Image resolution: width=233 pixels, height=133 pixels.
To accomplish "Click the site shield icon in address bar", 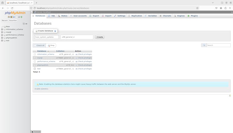I will [31, 8].
